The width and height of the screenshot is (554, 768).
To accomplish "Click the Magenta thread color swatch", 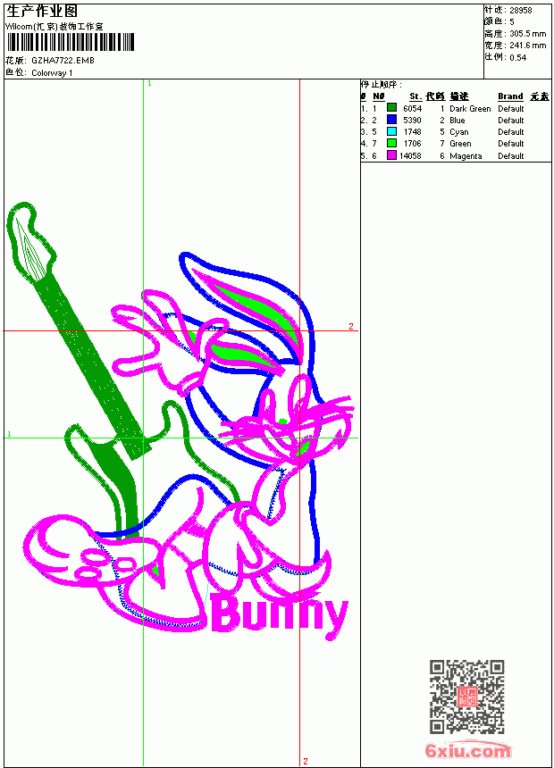I will click(x=391, y=155).
